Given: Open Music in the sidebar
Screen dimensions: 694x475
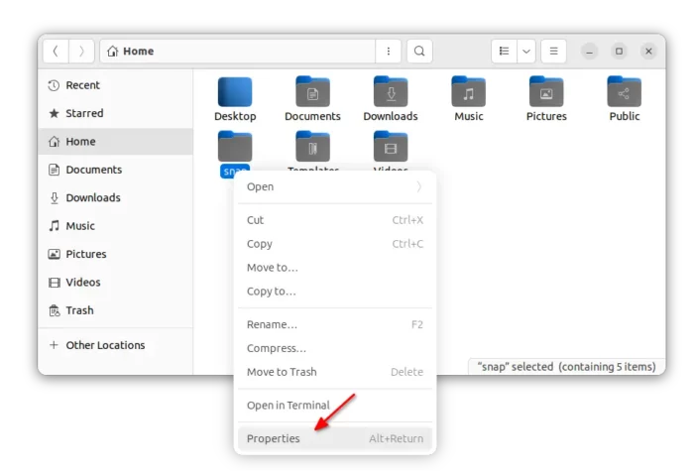Looking at the screenshot, I should tap(116, 226).
